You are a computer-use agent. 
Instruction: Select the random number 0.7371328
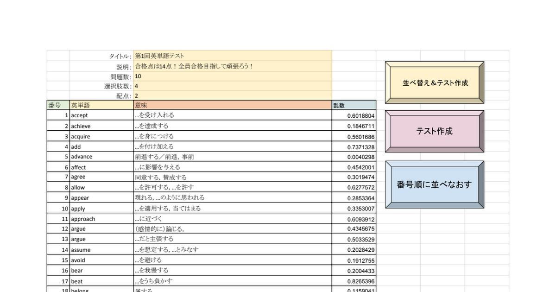354,146
